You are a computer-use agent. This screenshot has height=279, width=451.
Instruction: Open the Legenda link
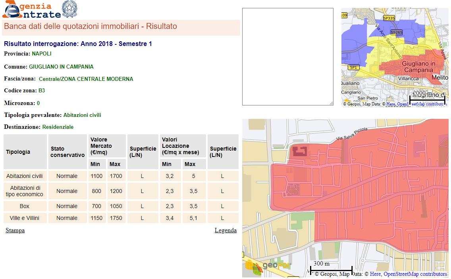(225, 230)
